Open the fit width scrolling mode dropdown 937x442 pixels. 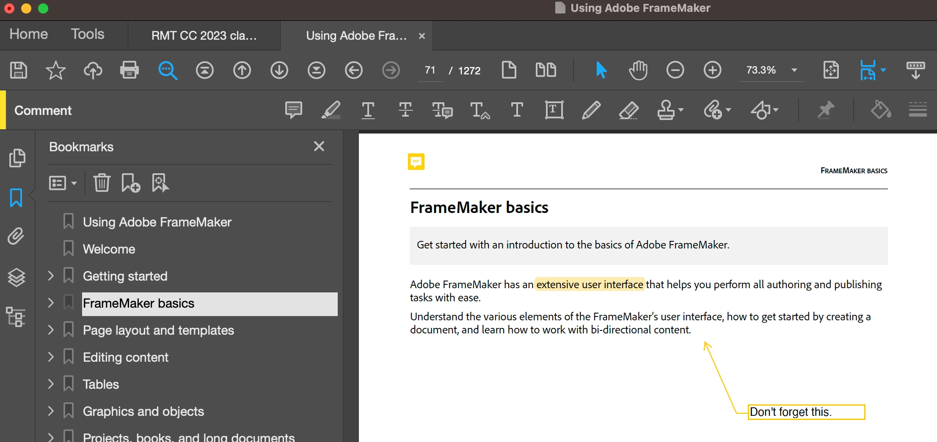point(883,70)
